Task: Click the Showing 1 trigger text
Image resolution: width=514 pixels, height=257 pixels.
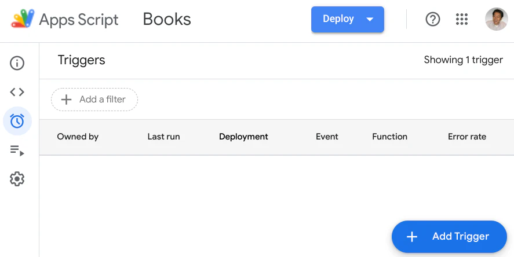Action: 463,60
